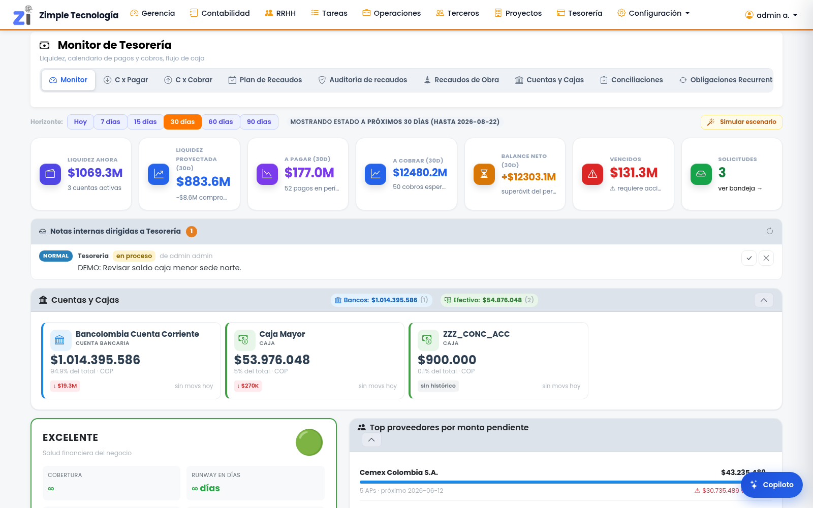Open the Terceros menu
Image resolution: width=813 pixels, height=508 pixels.
(x=457, y=13)
